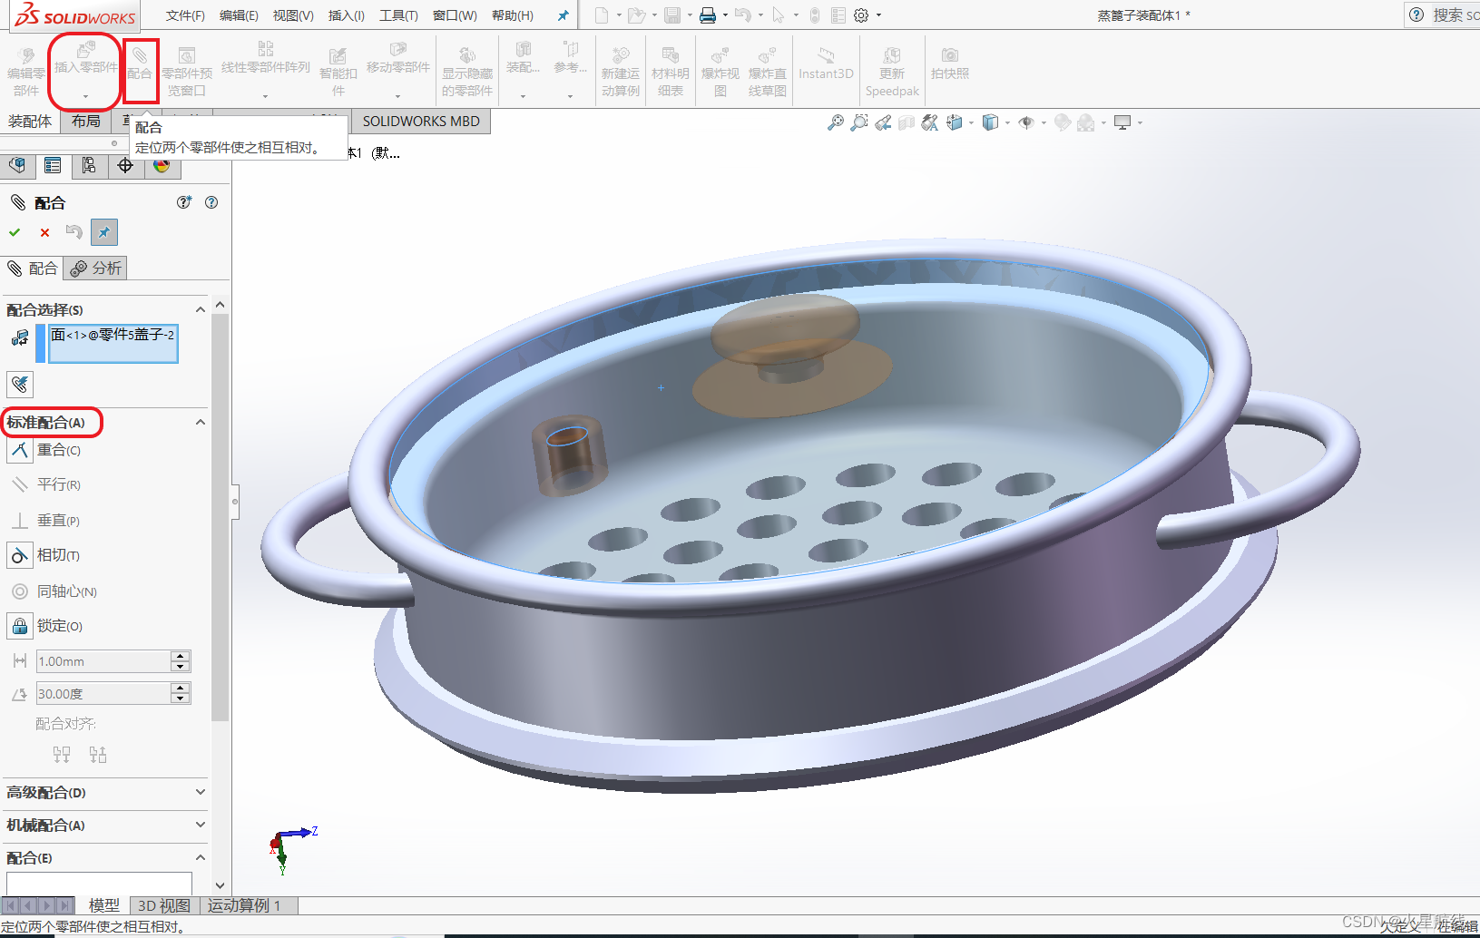1480x938 pixels.
Task: Open the DimXpertManager crosshair tab icon
Action: 125,165
